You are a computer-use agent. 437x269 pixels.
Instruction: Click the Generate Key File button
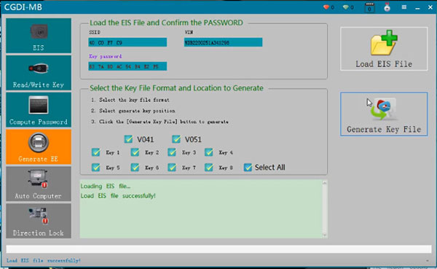pyautogui.click(x=384, y=114)
